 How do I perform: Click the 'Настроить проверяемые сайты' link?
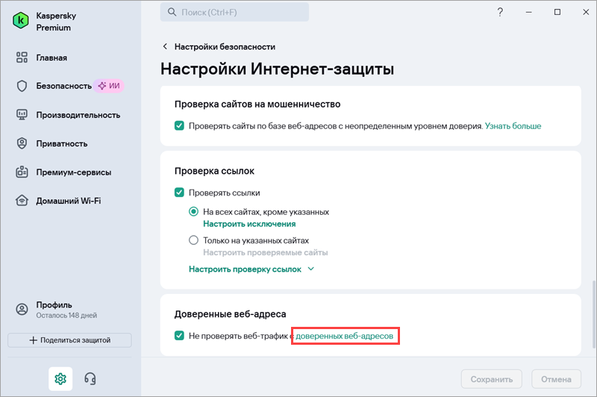266,252
